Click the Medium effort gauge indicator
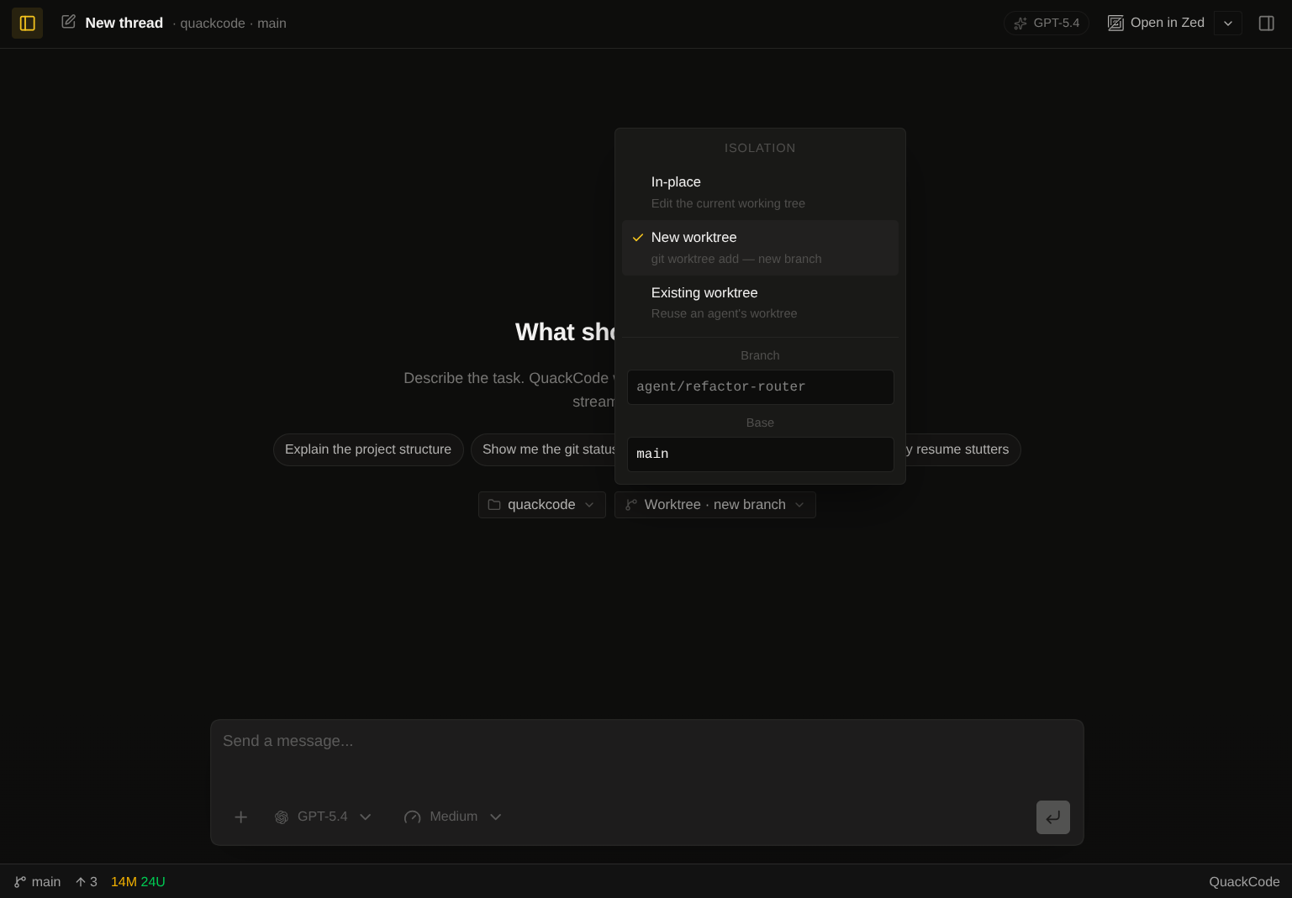 pos(412,817)
